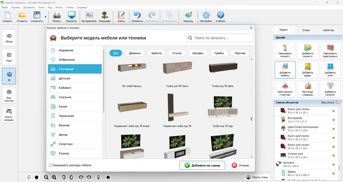Hide the Комната object via eye icon
The image size is (343, 182).
coord(333,164)
